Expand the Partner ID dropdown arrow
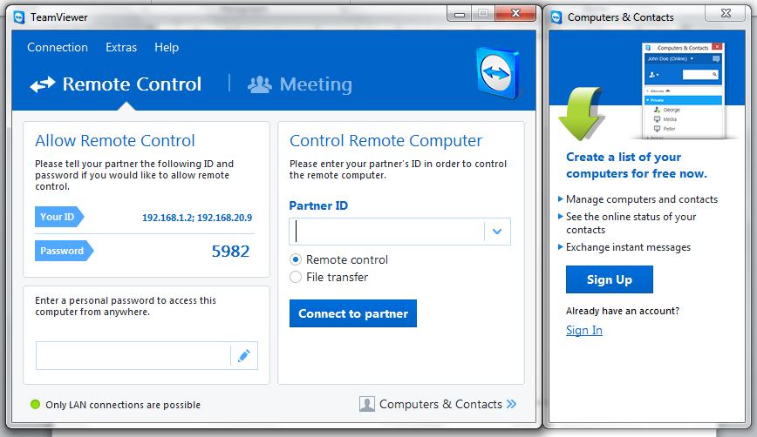Image resolution: width=757 pixels, height=437 pixels. 497,232
